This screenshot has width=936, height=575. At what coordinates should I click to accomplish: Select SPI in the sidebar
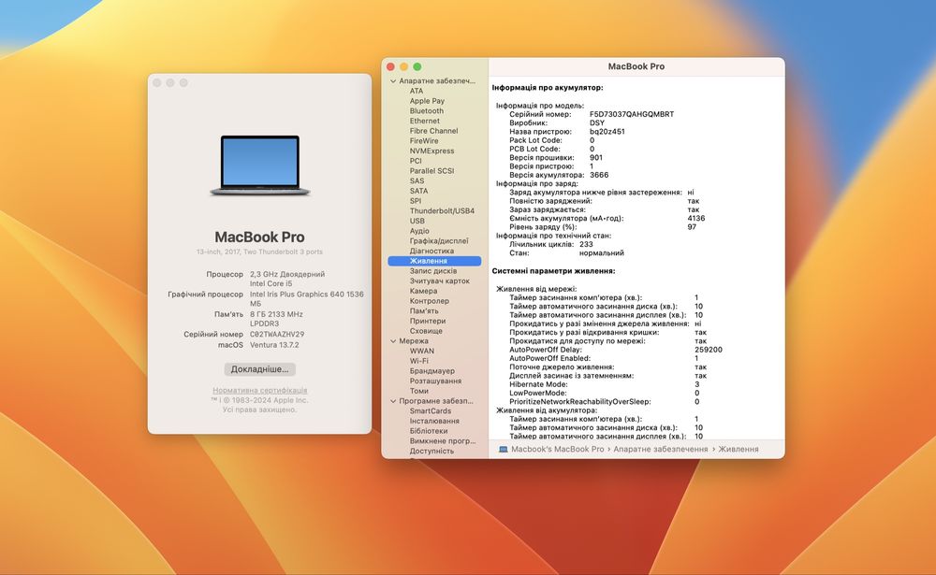(416, 201)
